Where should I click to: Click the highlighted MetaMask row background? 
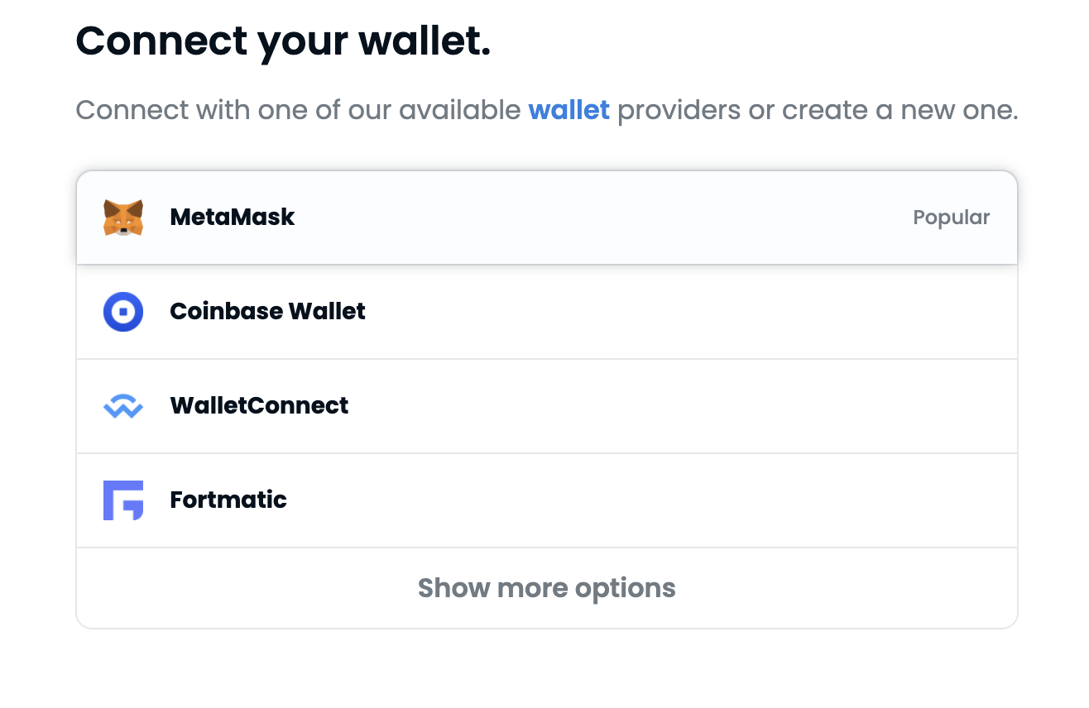click(x=579, y=218)
